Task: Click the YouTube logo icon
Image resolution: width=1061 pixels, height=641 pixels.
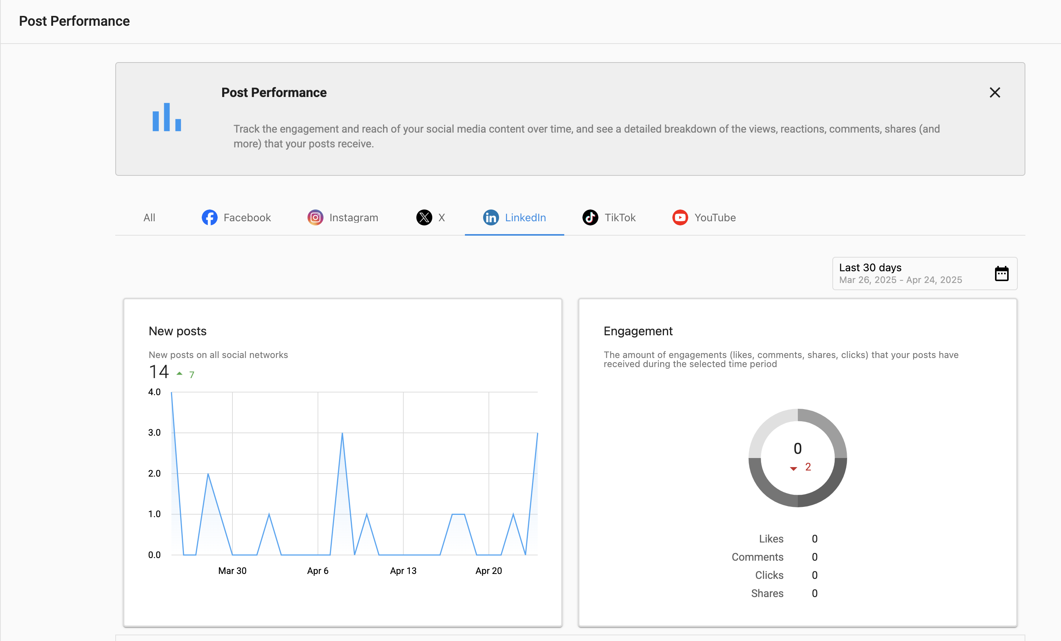Action: [x=680, y=218]
